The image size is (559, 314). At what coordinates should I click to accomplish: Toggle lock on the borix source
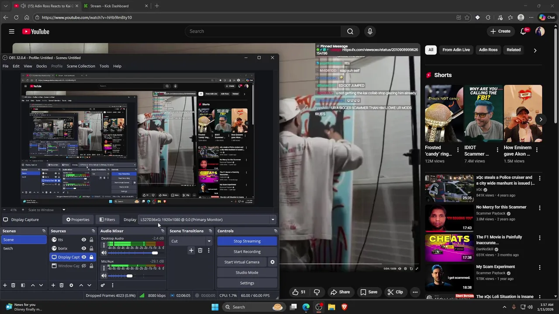pyautogui.click(x=91, y=248)
